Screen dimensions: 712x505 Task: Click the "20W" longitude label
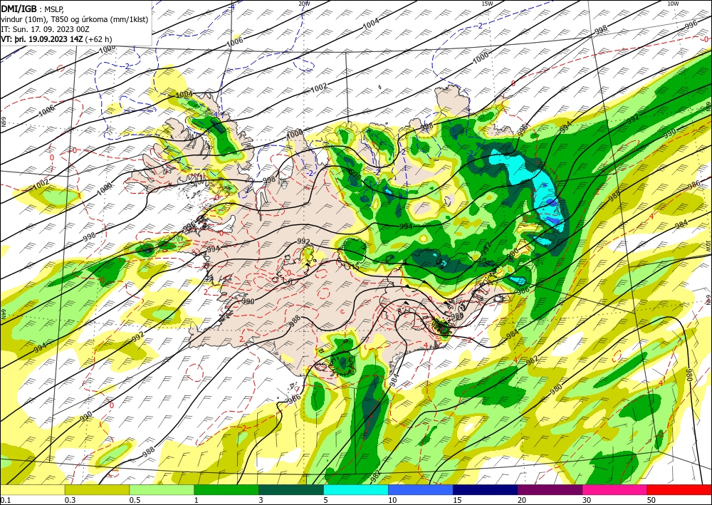pos(304,4)
